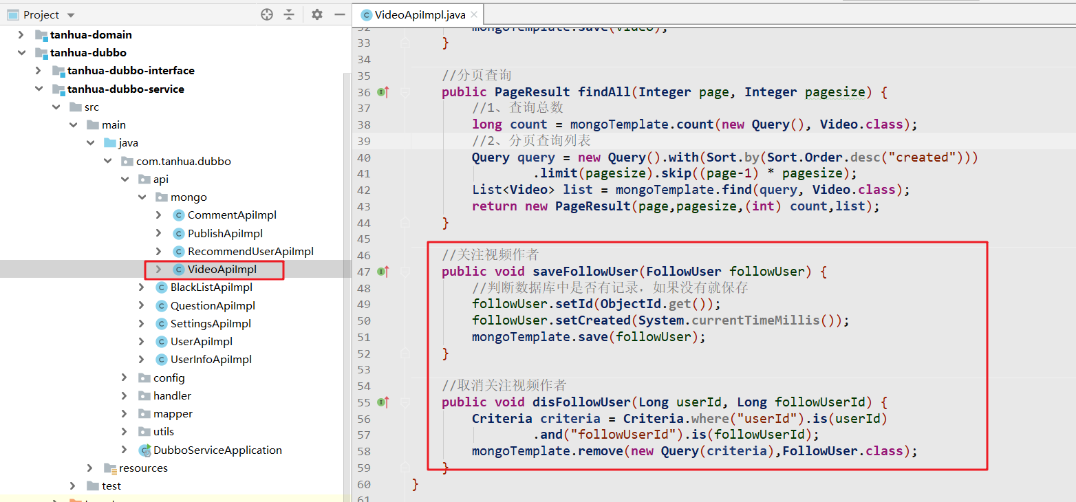The image size is (1076, 502).
Task: Click implements-method gutter icon at line 36
Action: (x=383, y=91)
